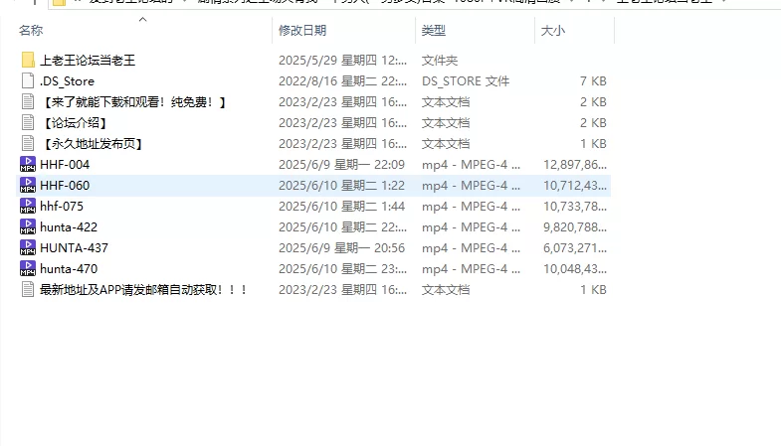Click the size 10,048,43... of hunta-470
Viewport: 781px width, 446px height.
coord(575,268)
